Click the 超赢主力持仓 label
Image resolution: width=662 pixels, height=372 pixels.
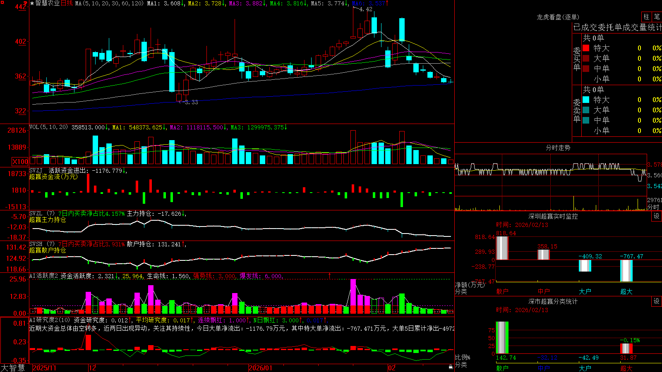pyautogui.click(x=48, y=219)
